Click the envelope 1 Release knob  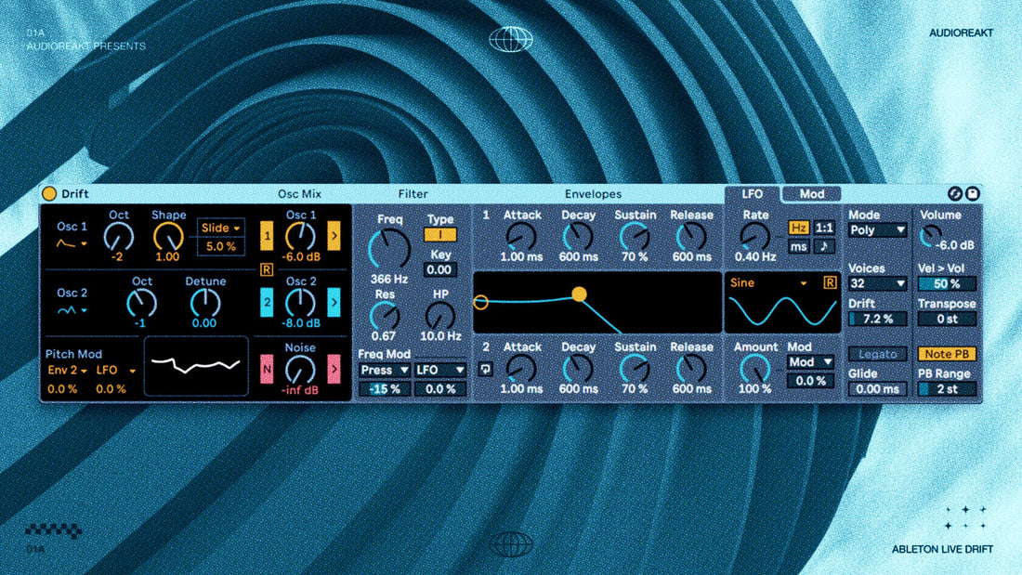click(691, 237)
